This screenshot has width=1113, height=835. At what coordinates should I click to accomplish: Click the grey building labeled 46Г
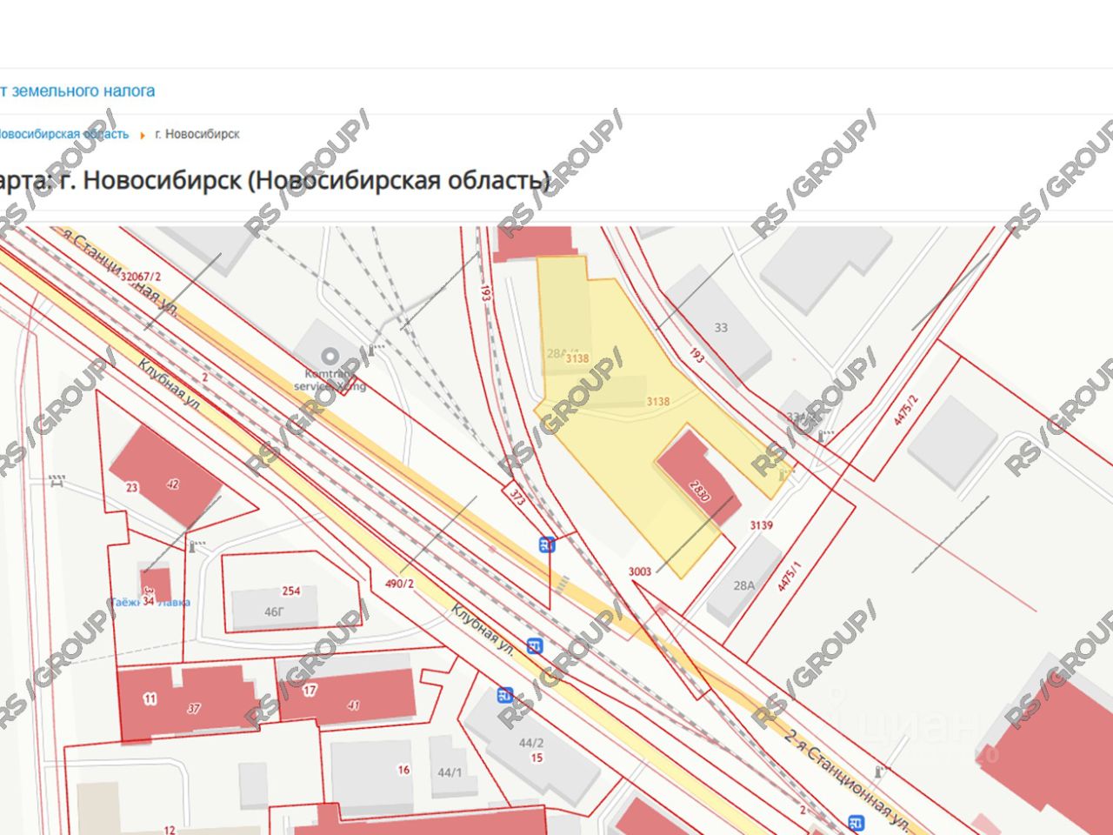click(x=274, y=609)
